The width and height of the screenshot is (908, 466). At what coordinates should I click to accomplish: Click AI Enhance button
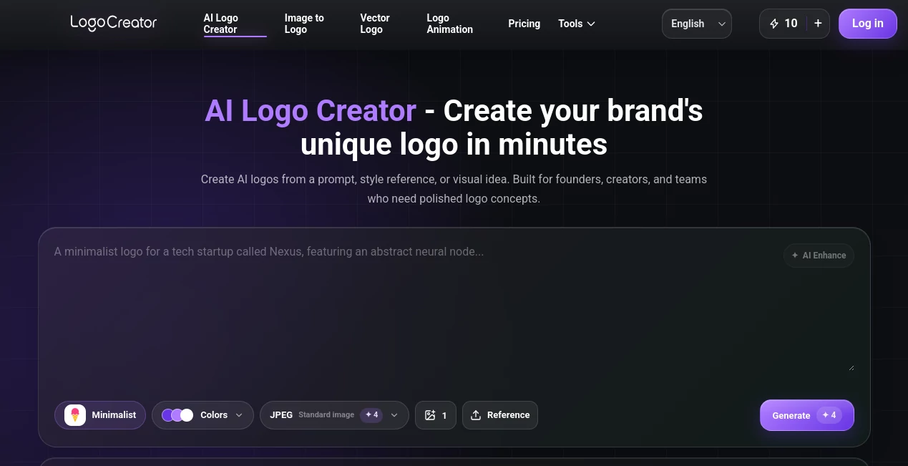819,256
